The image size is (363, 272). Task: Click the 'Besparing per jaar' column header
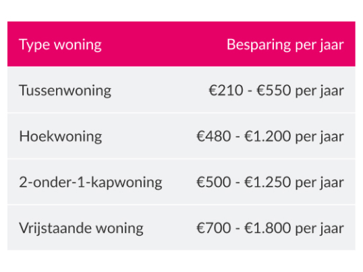[x=285, y=44]
